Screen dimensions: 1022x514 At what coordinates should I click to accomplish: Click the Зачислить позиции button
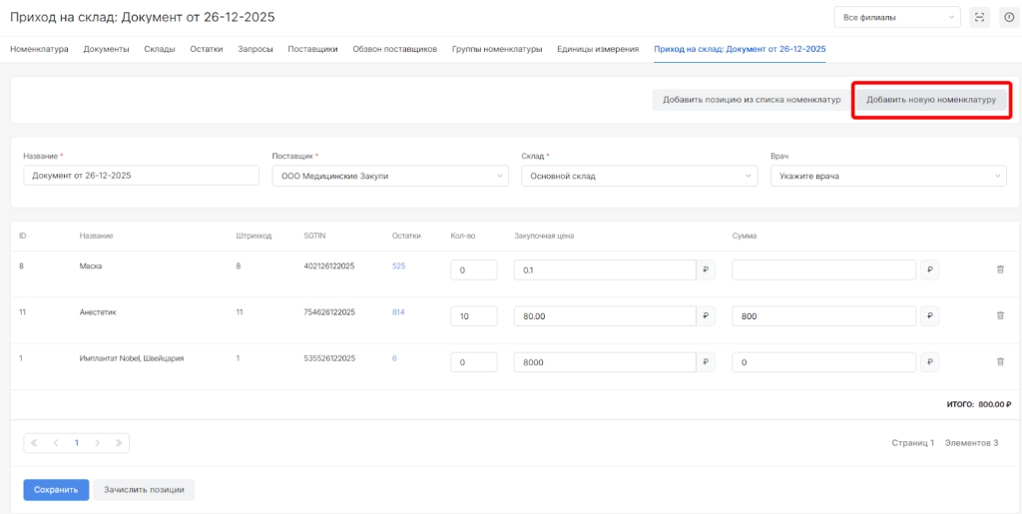144,490
